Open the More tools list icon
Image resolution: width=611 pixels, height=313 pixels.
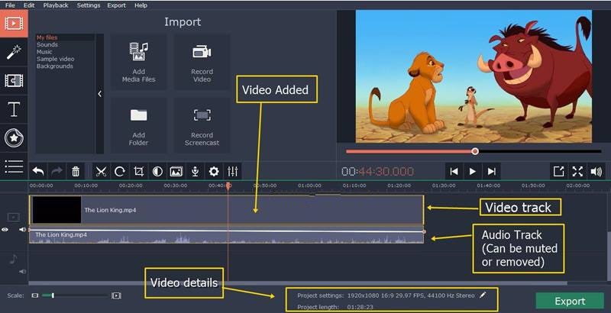click(14, 166)
